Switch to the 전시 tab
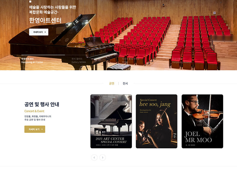 125,83
